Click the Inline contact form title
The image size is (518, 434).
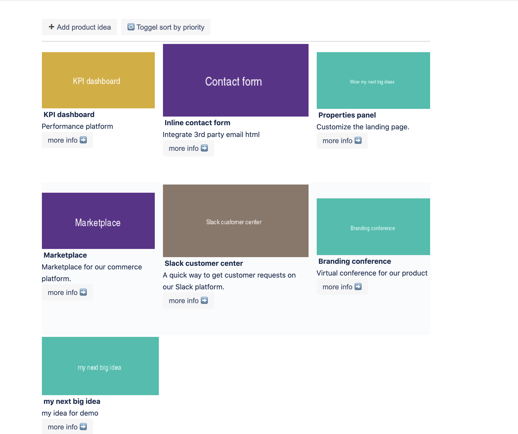click(197, 123)
